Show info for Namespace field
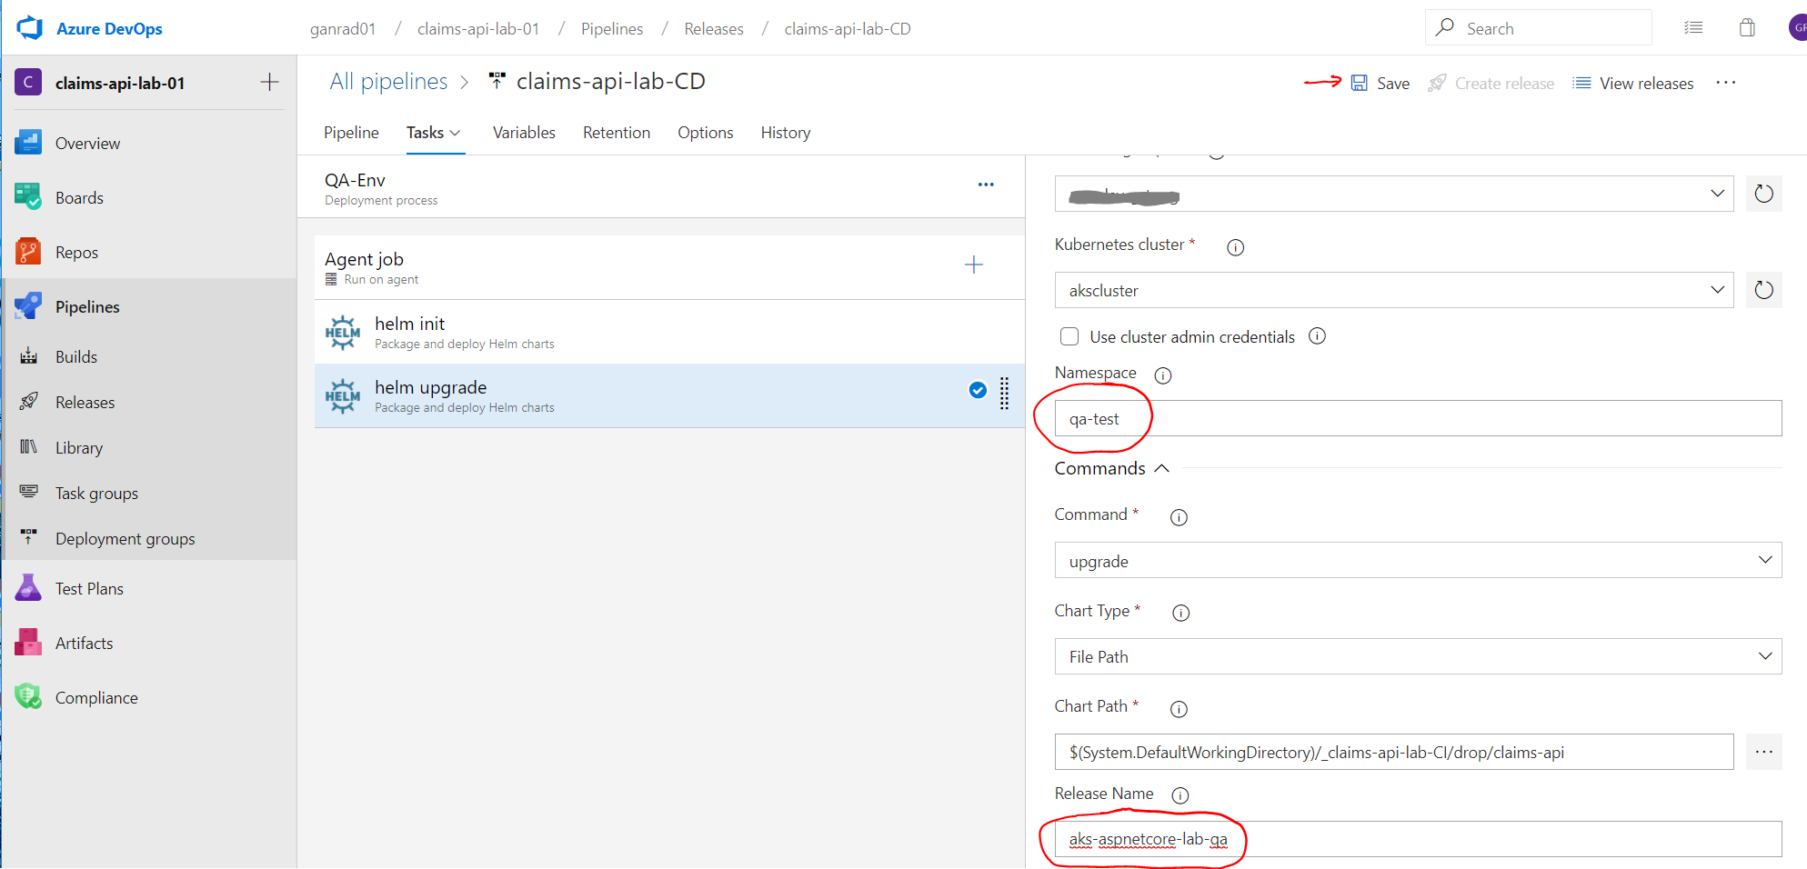This screenshot has width=1807, height=869. click(x=1162, y=375)
